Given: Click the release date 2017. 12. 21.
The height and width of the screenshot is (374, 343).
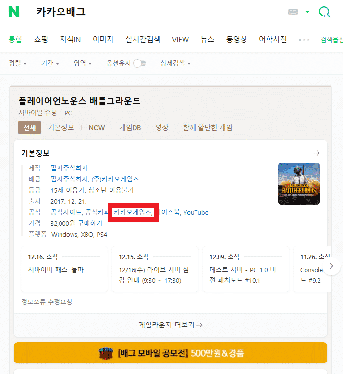Looking at the screenshot, I should [x=69, y=201].
